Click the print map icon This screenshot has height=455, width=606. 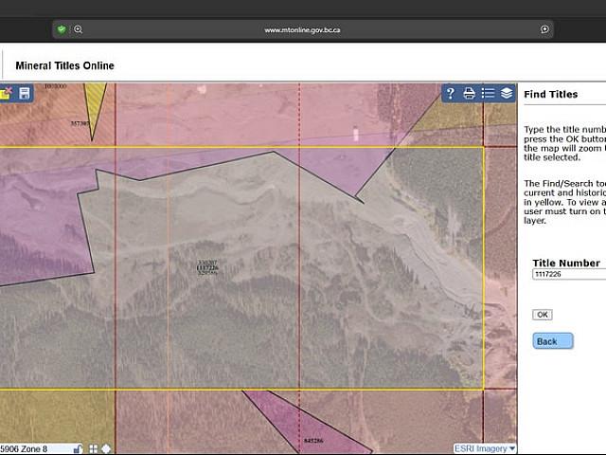pyautogui.click(x=469, y=93)
